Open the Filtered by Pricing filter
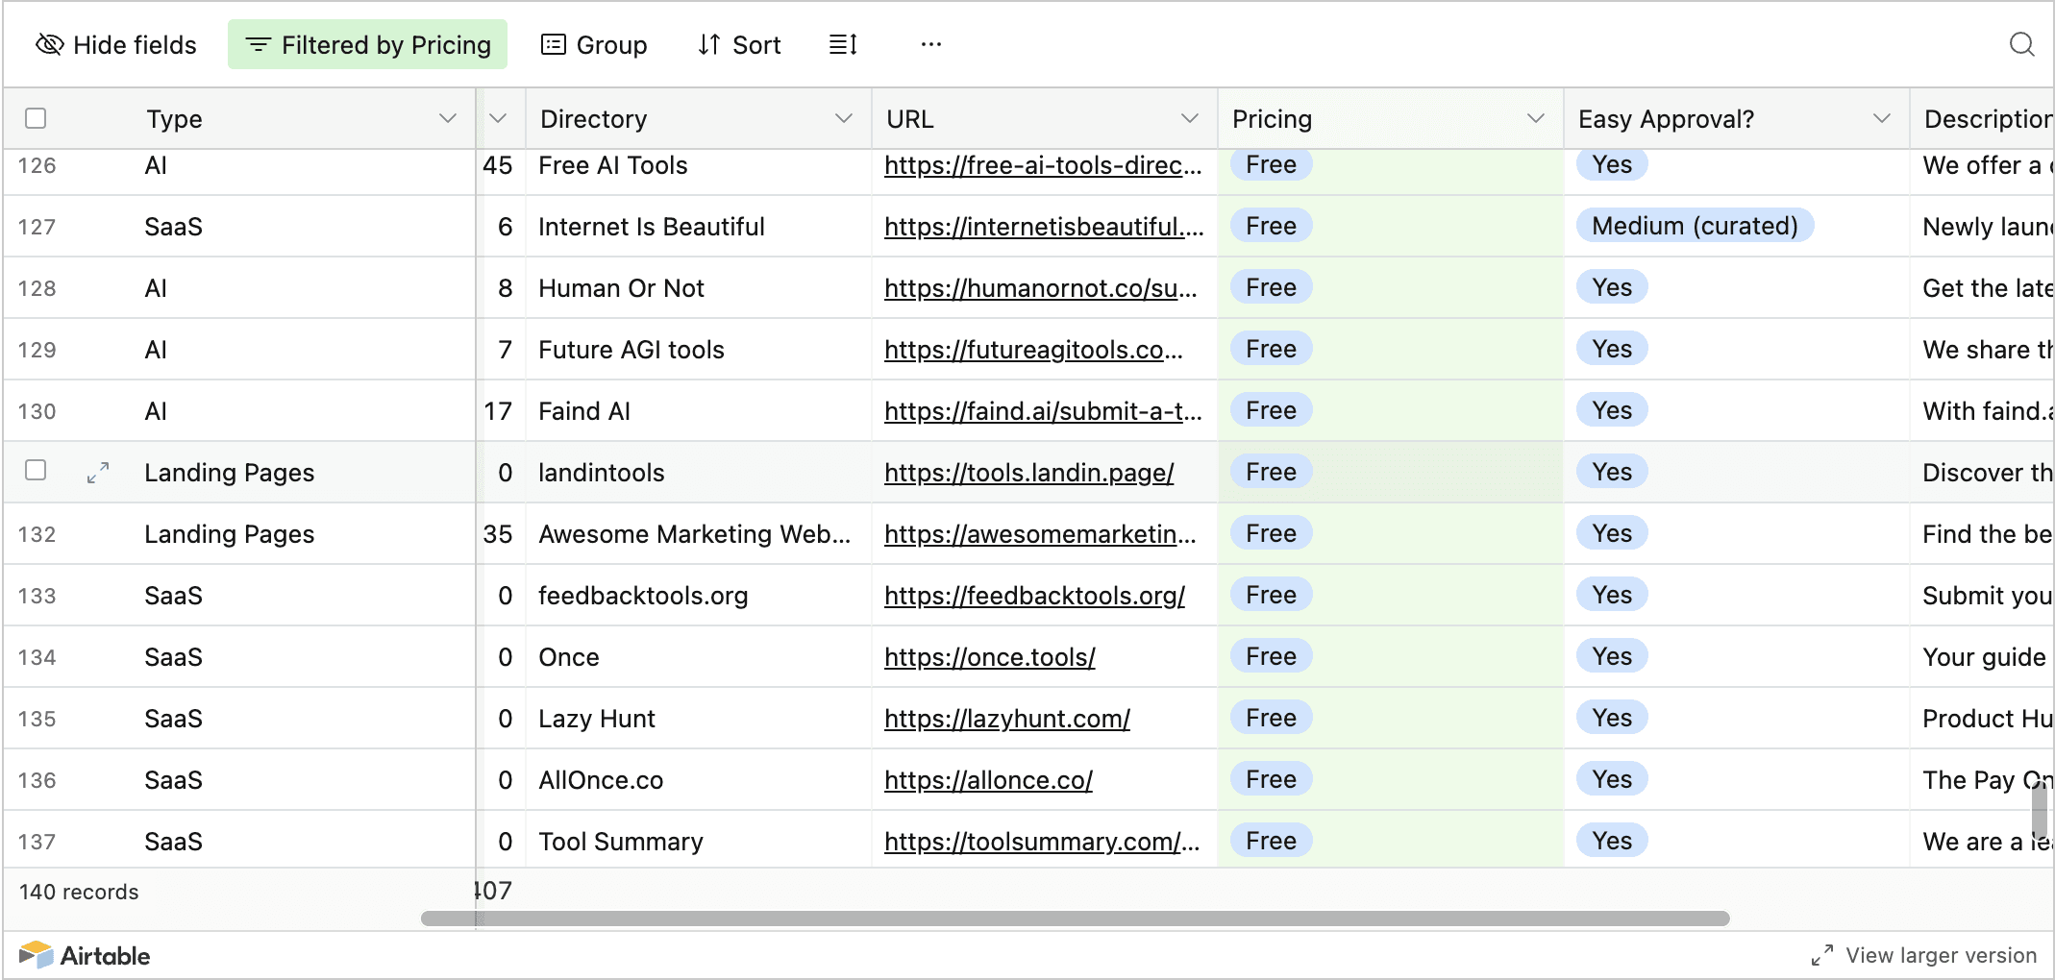The height and width of the screenshot is (980, 2055). click(x=367, y=45)
